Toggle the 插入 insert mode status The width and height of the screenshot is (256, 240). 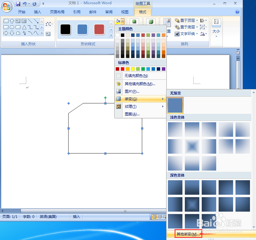pos(76,217)
